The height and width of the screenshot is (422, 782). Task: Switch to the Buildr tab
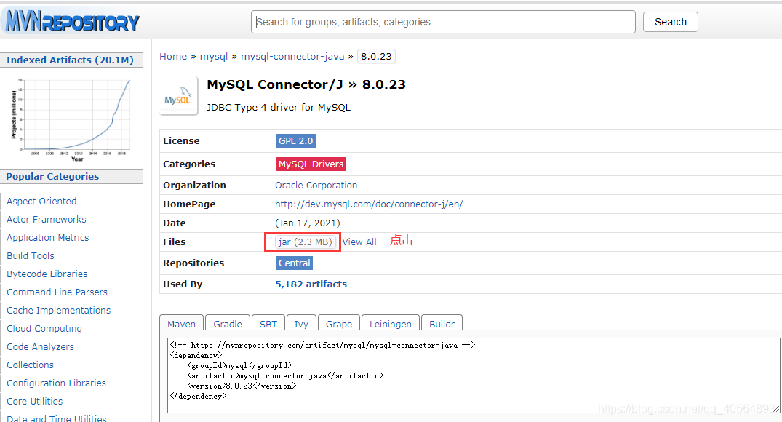click(x=442, y=323)
